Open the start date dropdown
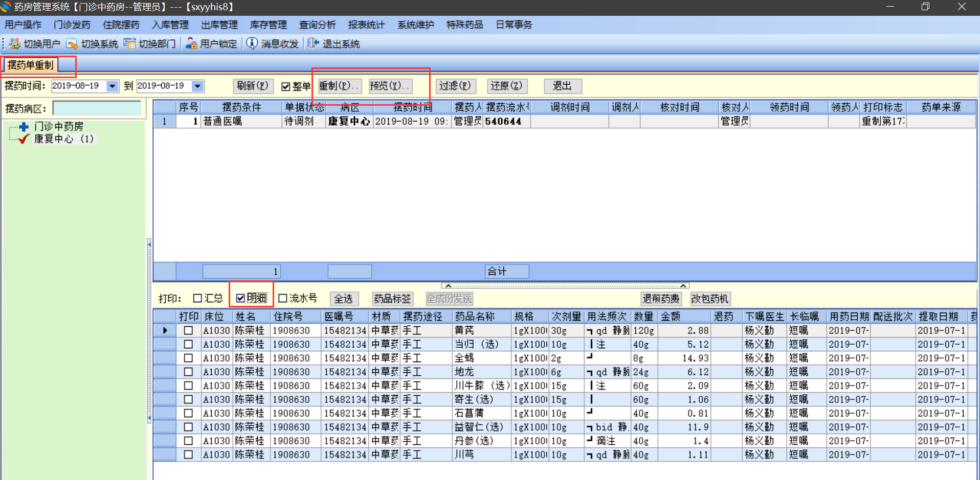The height and width of the screenshot is (480, 980). [x=113, y=86]
